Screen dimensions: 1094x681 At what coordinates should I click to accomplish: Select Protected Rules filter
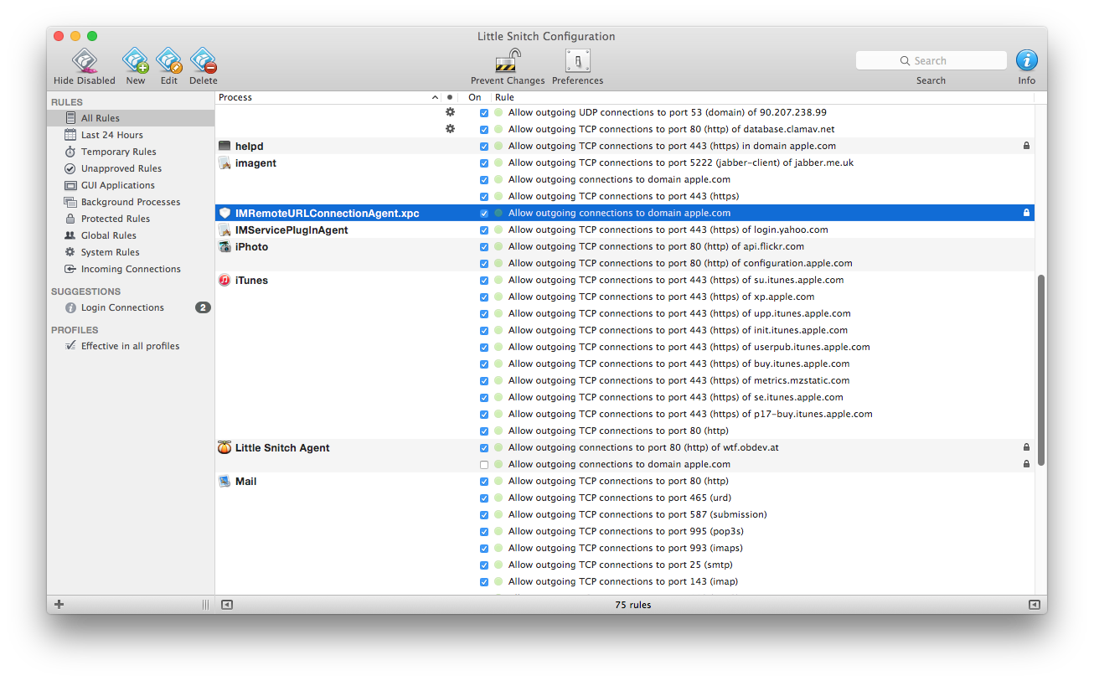point(131,219)
